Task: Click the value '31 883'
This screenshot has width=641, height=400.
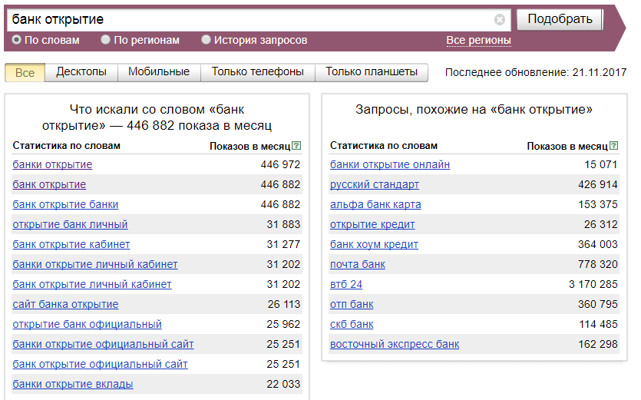Action: (283, 224)
